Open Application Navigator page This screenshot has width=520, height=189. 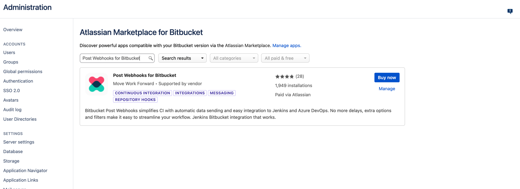click(25, 171)
